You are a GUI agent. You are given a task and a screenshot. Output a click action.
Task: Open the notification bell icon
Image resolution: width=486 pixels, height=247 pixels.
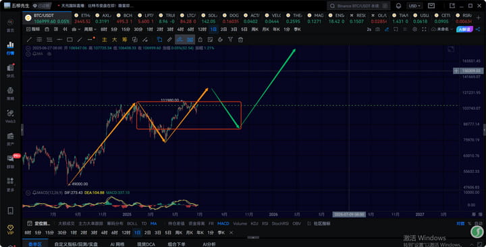pyautogui.click(x=399, y=6)
